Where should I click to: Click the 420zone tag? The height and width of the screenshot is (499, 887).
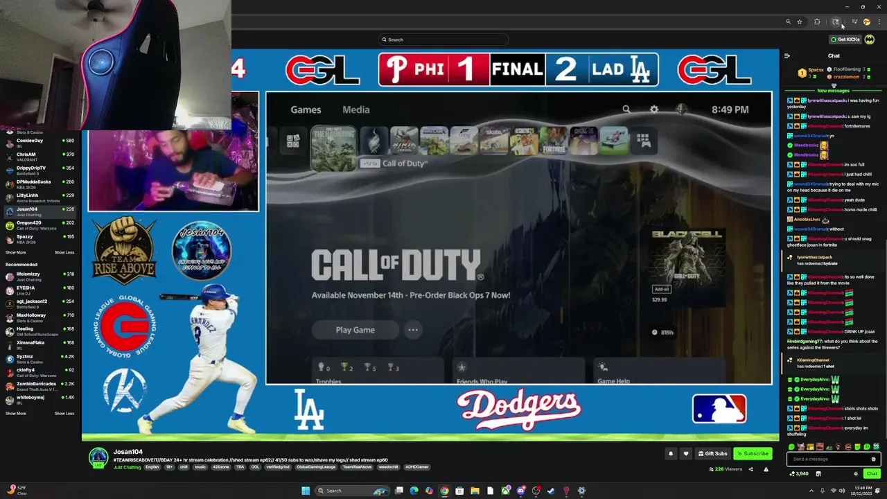coord(220,467)
